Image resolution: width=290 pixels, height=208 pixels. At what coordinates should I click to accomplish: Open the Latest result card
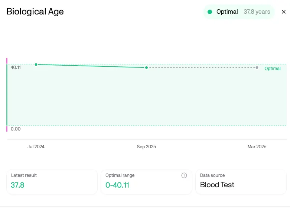(x=52, y=182)
